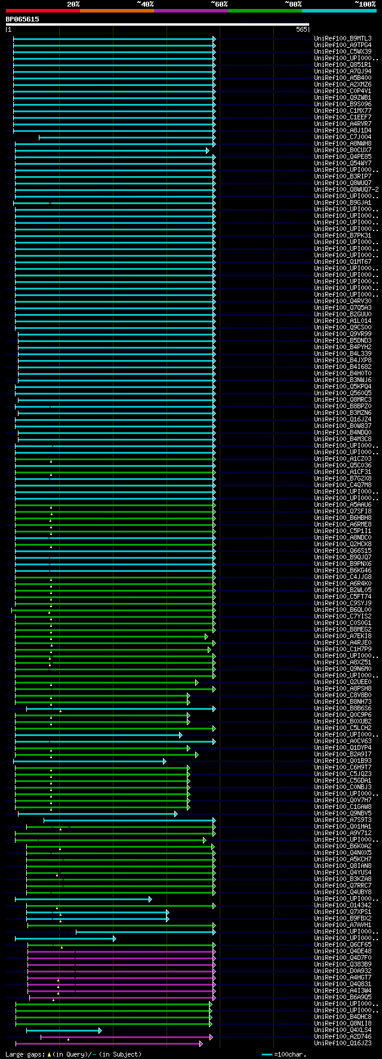Click the white query length scale bar
This screenshot has height=1059, width=382.
click(x=157, y=24)
